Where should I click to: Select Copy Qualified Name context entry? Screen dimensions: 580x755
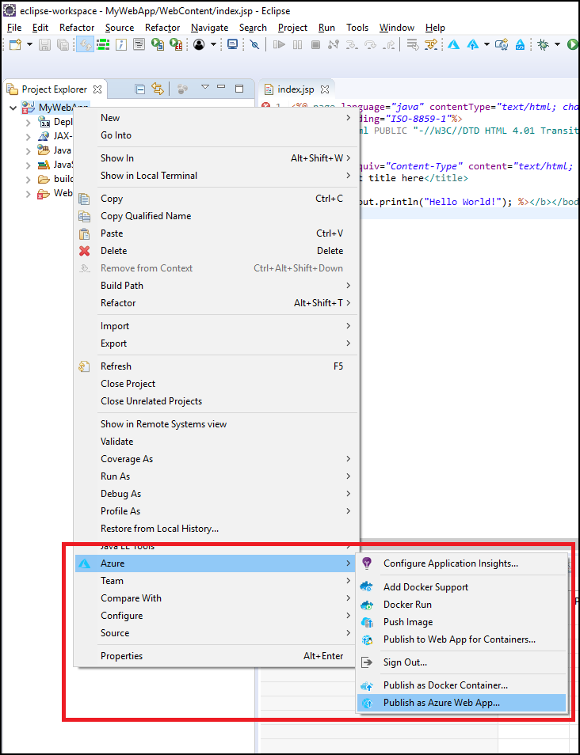[x=216, y=216]
